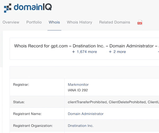This screenshot has width=159, height=133.
Task: Click the IANA ID 292 text
Action: pyautogui.click(x=78, y=90)
